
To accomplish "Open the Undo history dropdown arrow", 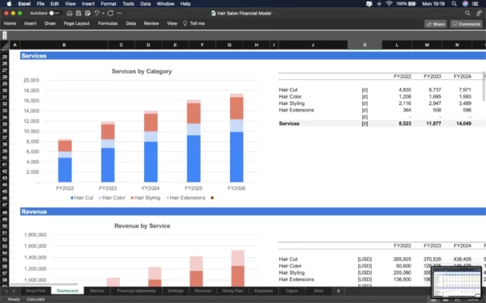I will point(103,13).
